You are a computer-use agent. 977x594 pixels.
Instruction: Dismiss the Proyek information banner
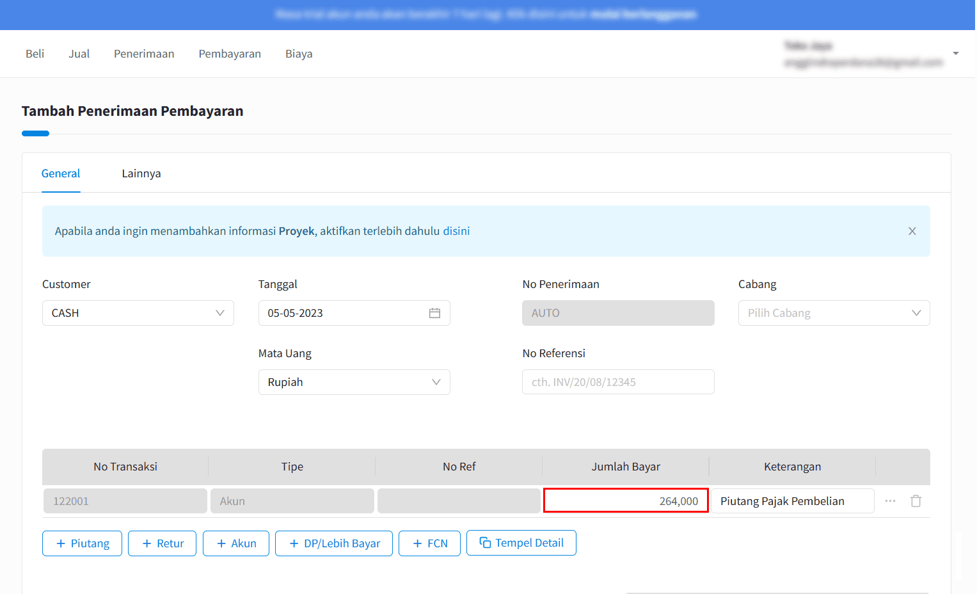[912, 231]
